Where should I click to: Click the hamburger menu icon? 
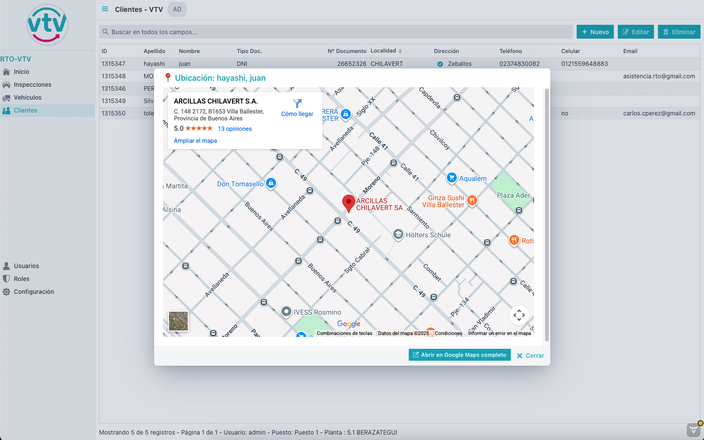coord(105,9)
